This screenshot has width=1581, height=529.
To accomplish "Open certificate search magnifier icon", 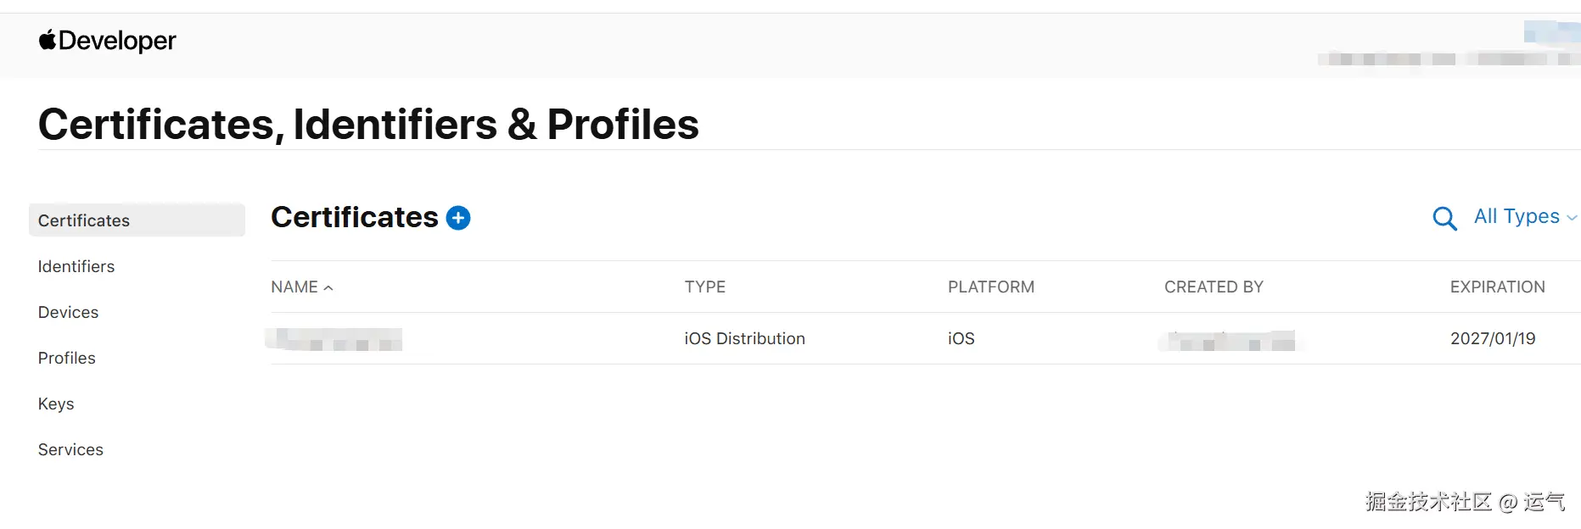I will [x=1444, y=218].
